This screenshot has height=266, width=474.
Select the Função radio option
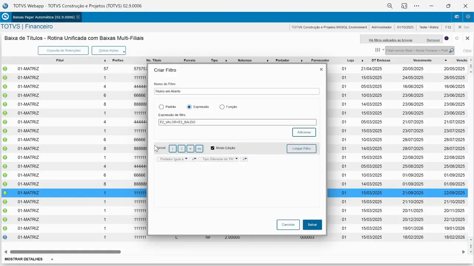tap(222, 107)
